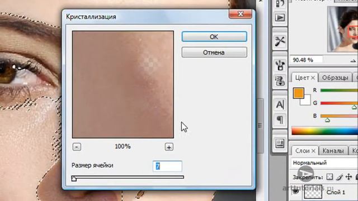Open the Character panel icon
358x201 pixels.
280,104
